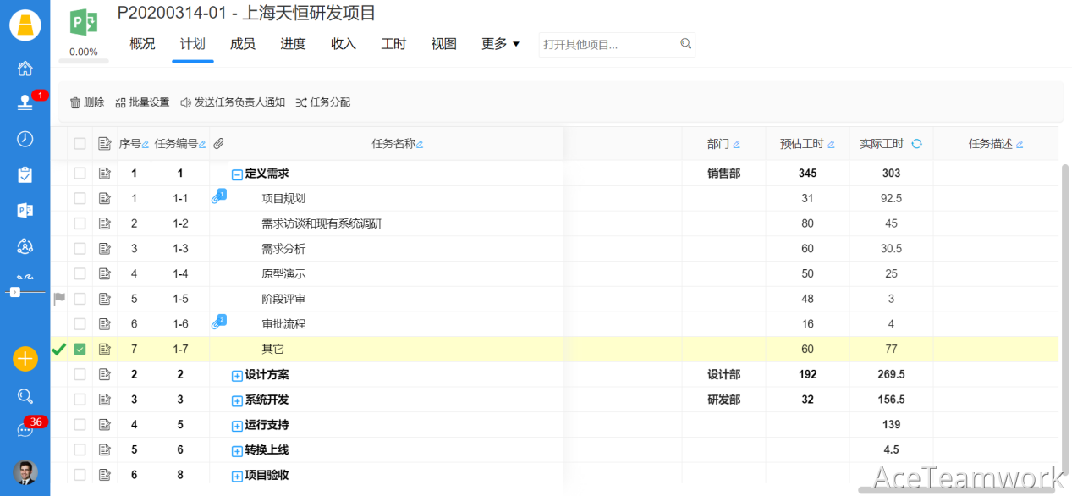Click the yellow plus add button

tap(25, 359)
